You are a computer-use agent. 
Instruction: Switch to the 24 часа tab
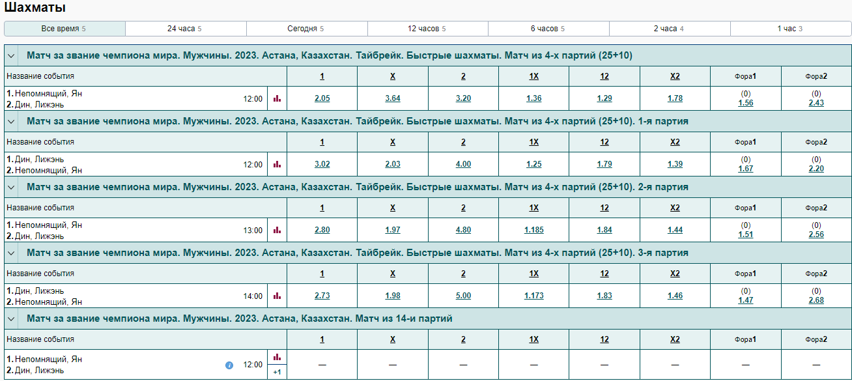coord(185,29)
